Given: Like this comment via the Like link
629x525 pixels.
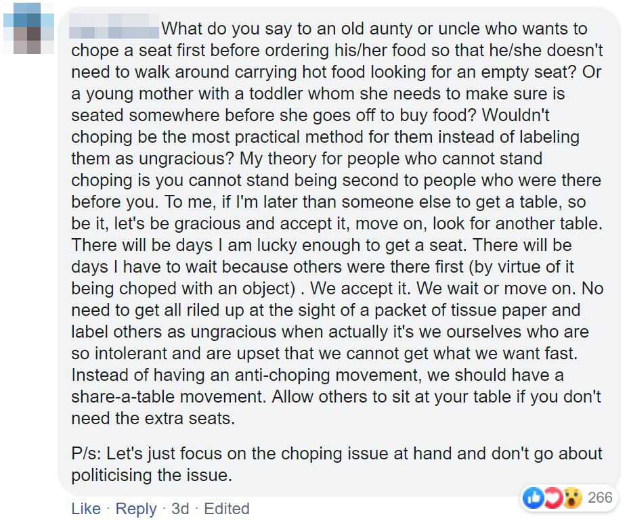Looking at the screenshot, I should click(x=85, y=509).
